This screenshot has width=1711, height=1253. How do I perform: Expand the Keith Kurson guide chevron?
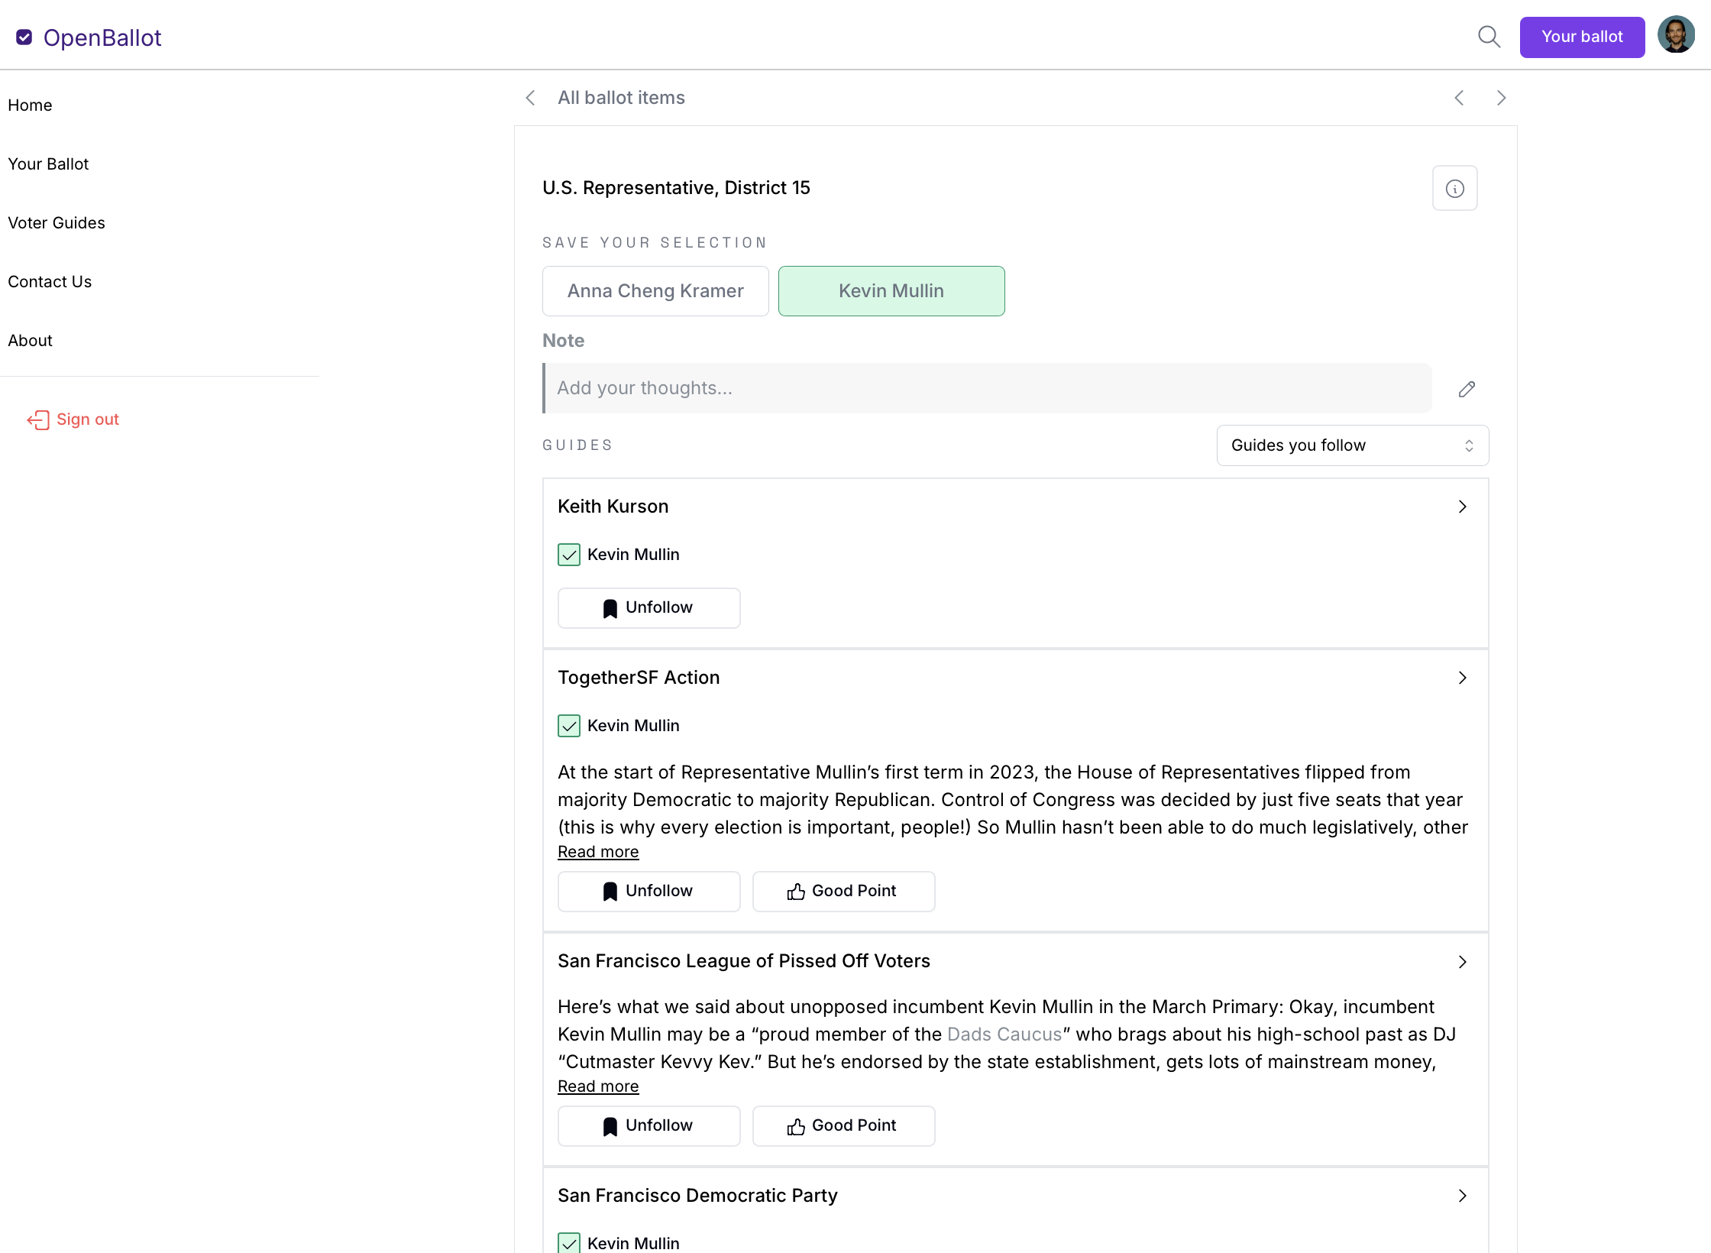[x=1462, y=507]
